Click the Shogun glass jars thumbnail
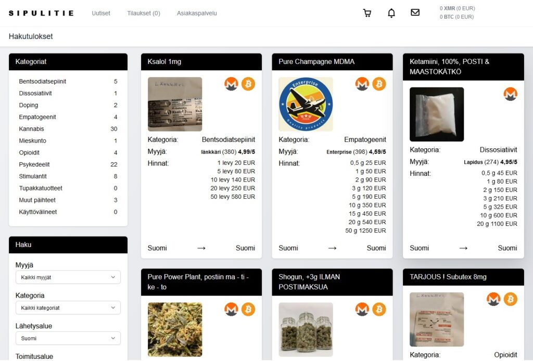Image resolution: width=533 pixels, height=361 pixels. pyautogui.click(x=306, y=330)
